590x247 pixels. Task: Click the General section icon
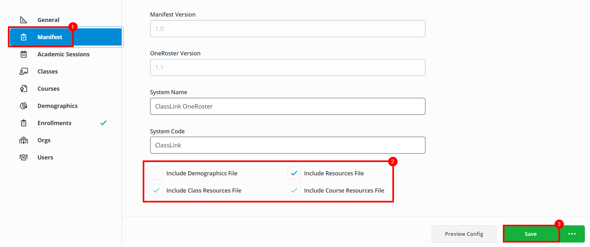[x=24, y=19]
